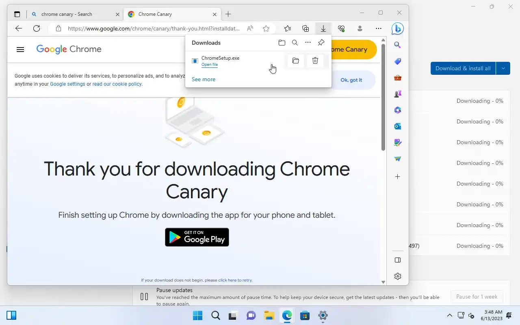The width and height of the screenshot is (520, 325).
Task: Search downloads with magnifier icon
Action: point(295,43)
